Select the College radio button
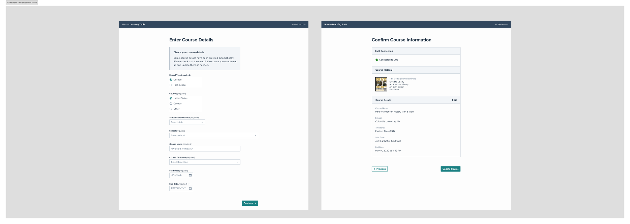 (x=171, y=80)
